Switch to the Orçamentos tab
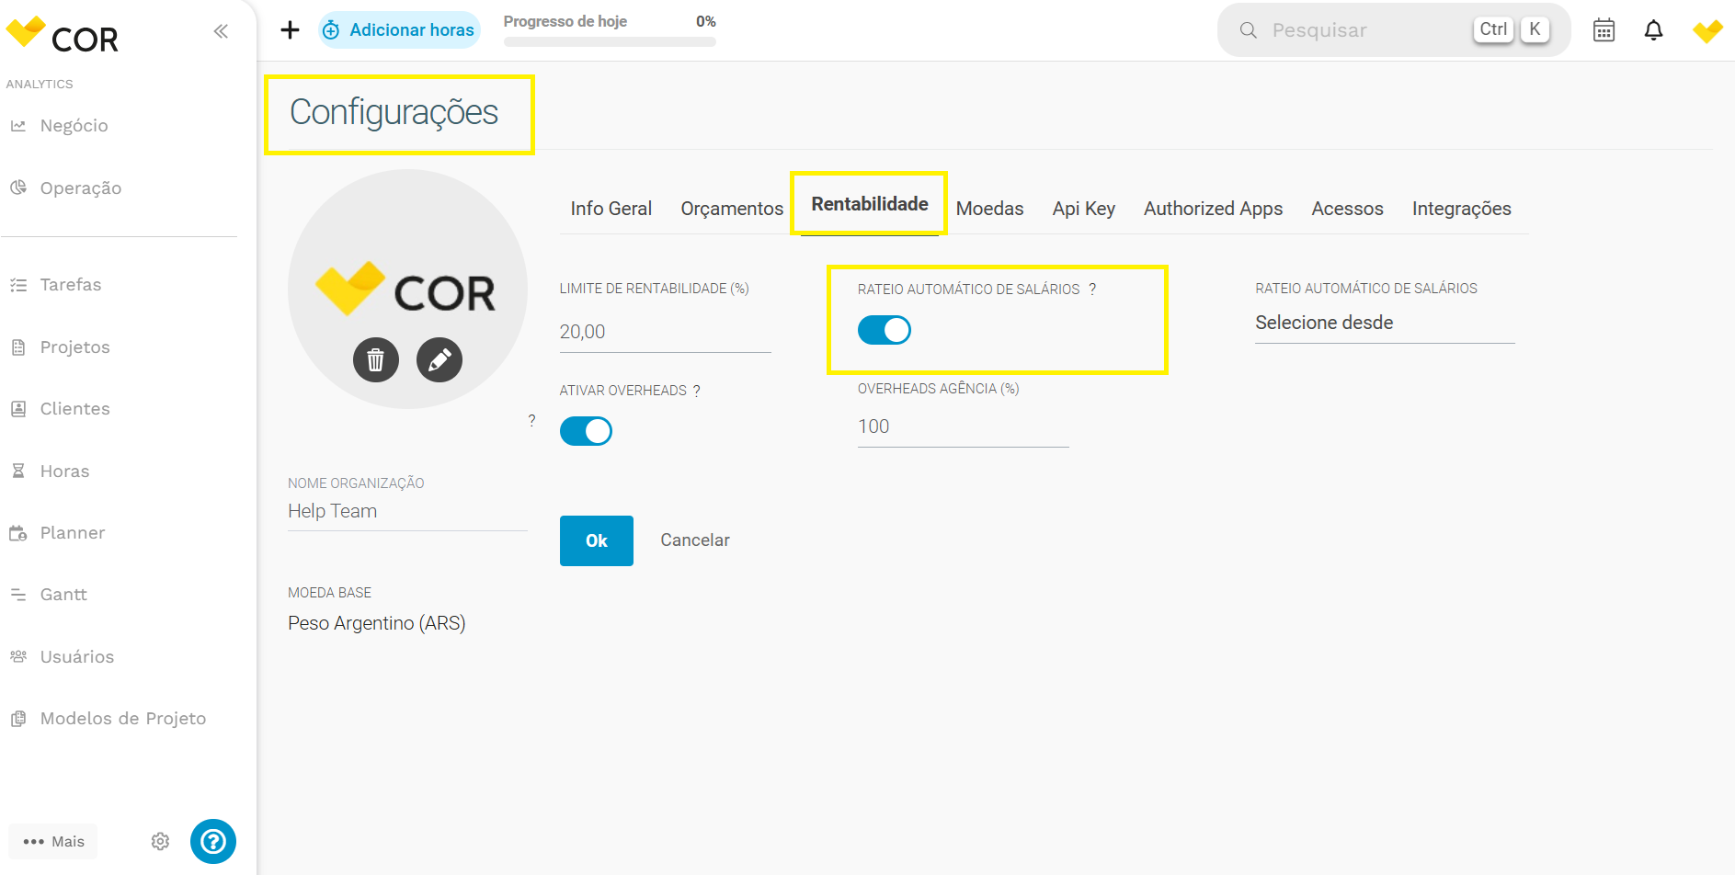 pyautogui.click(x=732, y=209)
